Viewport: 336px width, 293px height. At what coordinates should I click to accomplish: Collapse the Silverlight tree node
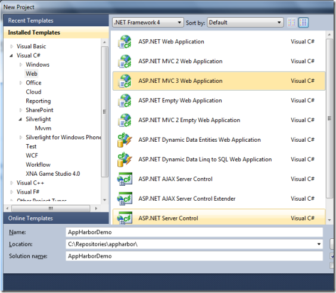click(x=20, y=119)
